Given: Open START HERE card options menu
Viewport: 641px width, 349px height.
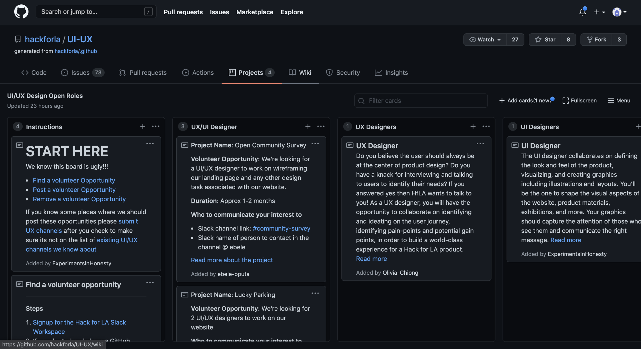Looking at the screenshot, I should click(x=150, y=144).
